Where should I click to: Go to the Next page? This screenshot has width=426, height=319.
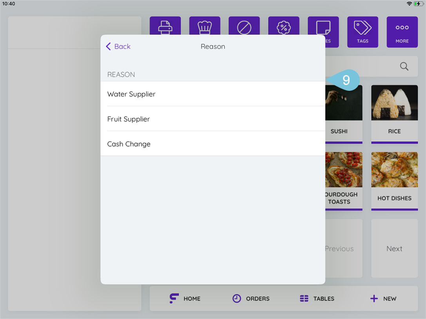tap(395, 249)
